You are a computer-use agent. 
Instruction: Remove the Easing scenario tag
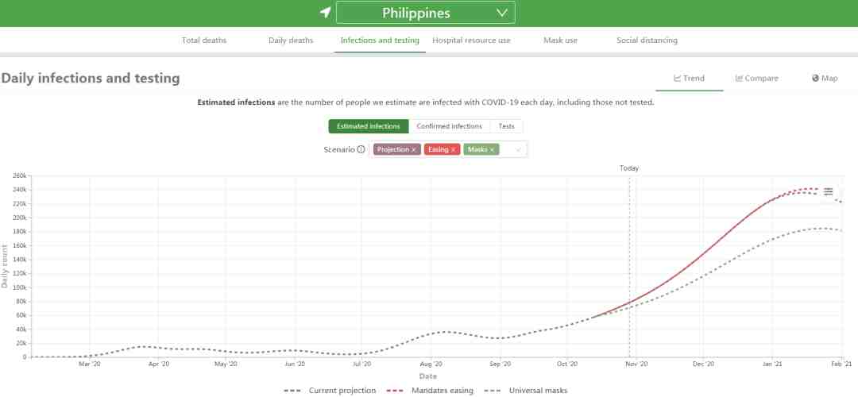coord(453,150)
